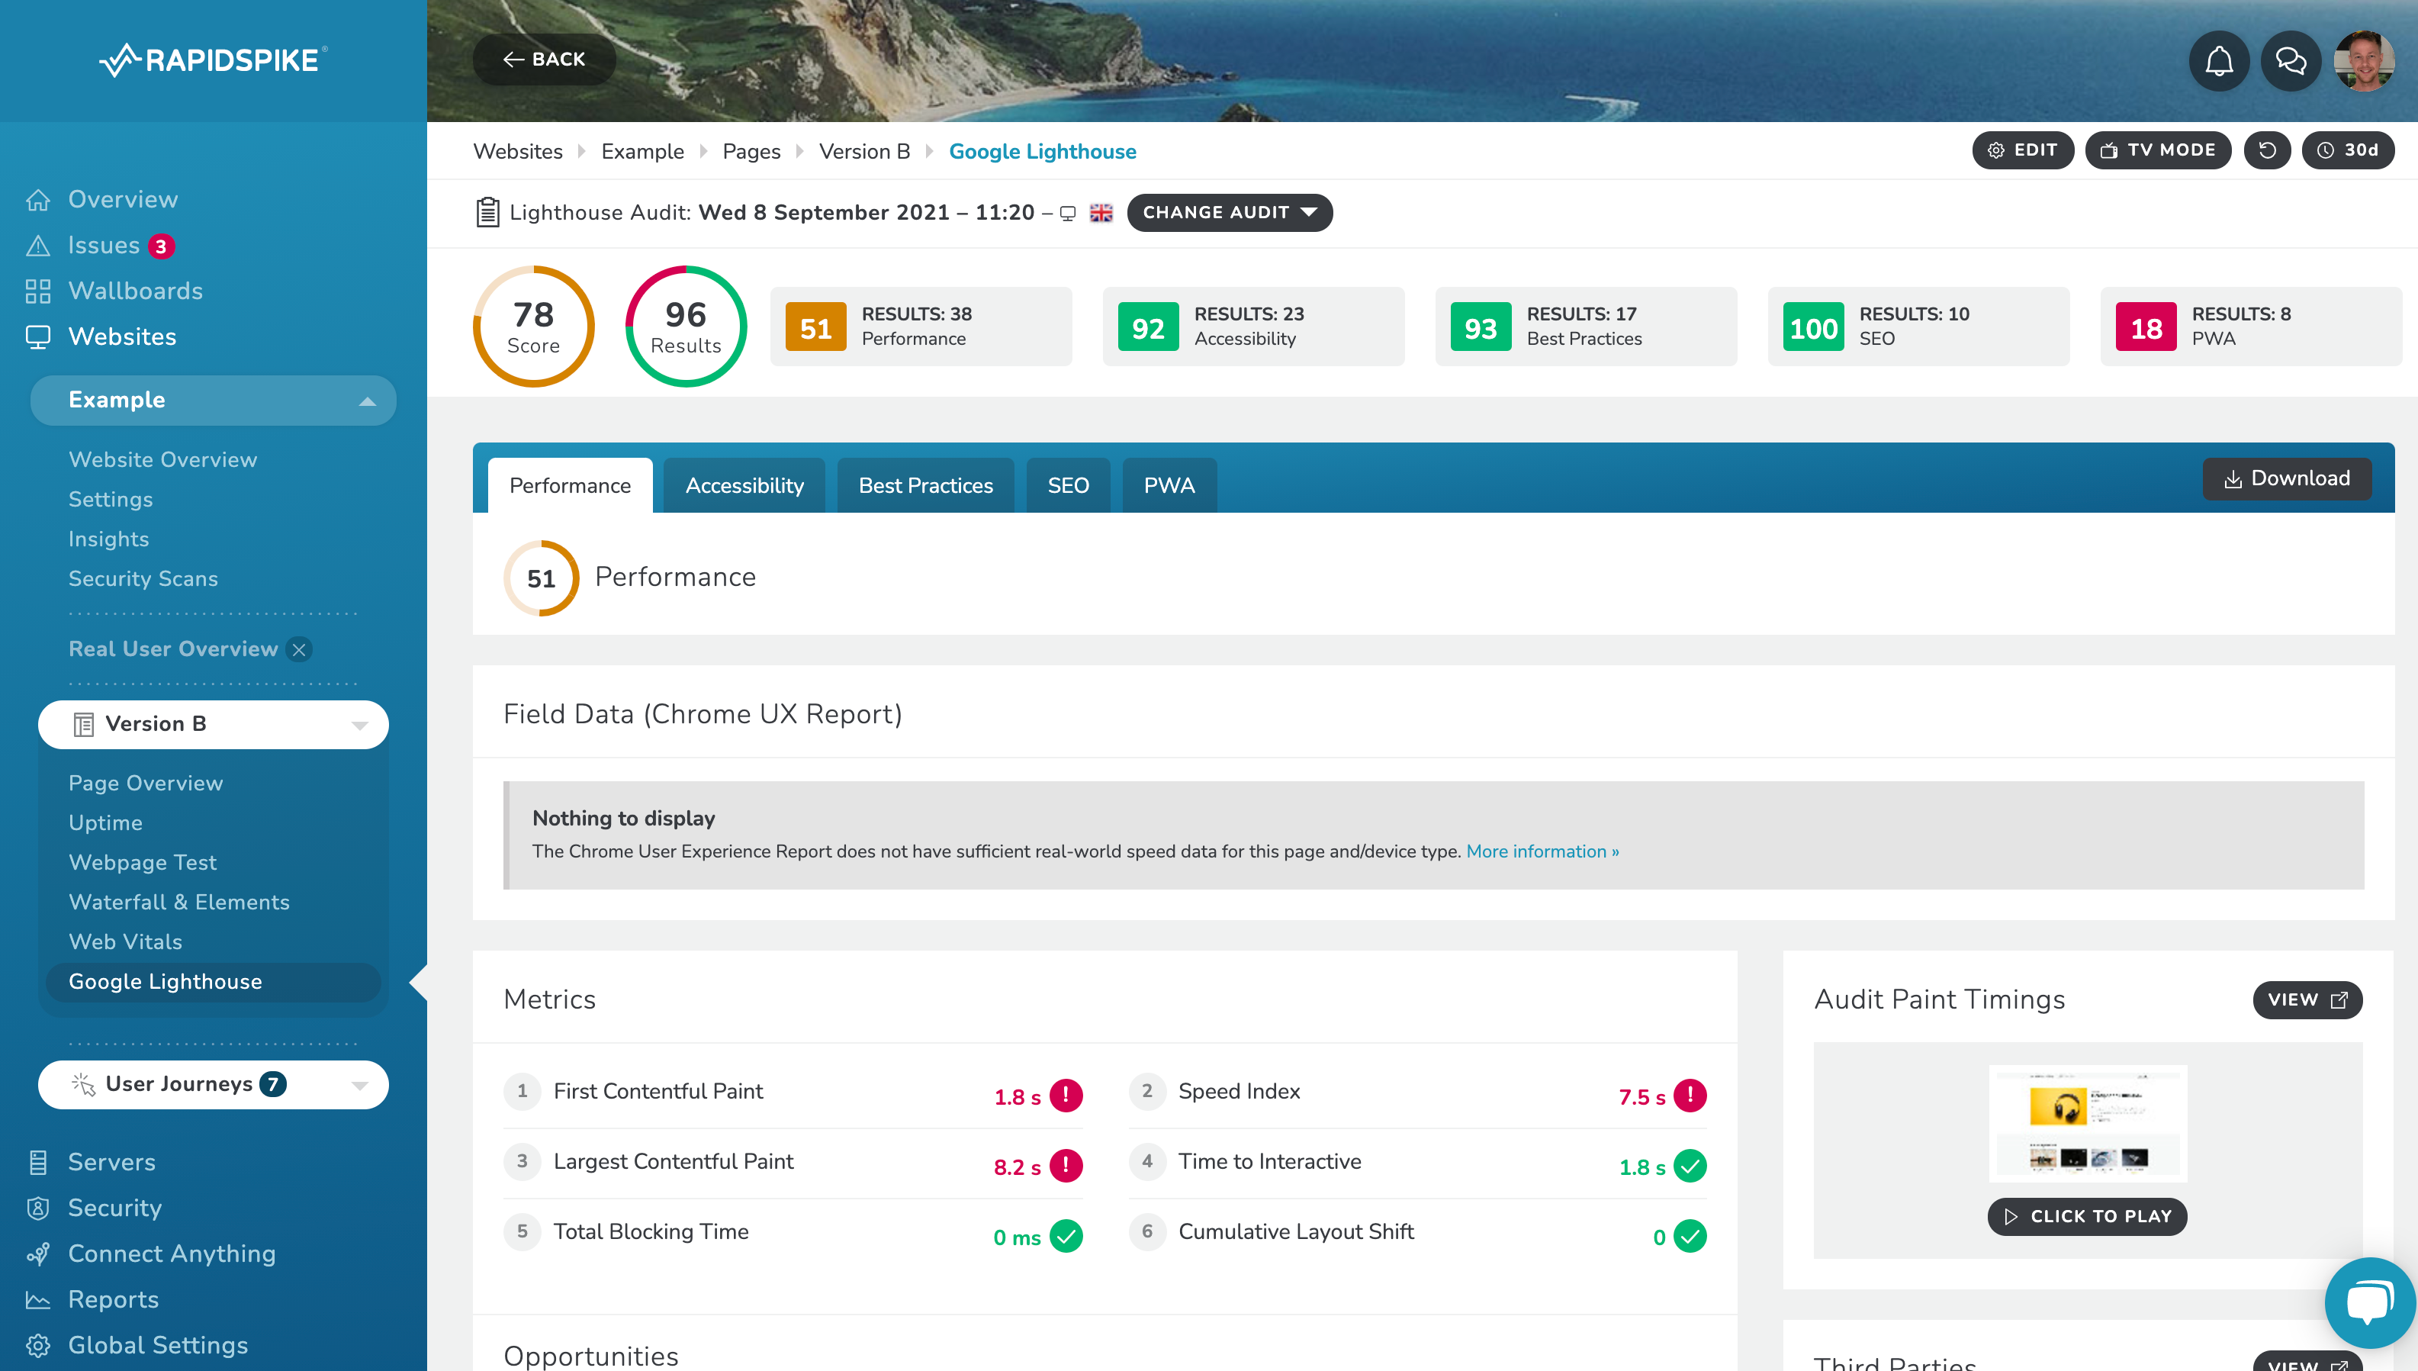The image size is (2418, 1371).
Task: Click the More information link
Action: (x=1542, y=851)
